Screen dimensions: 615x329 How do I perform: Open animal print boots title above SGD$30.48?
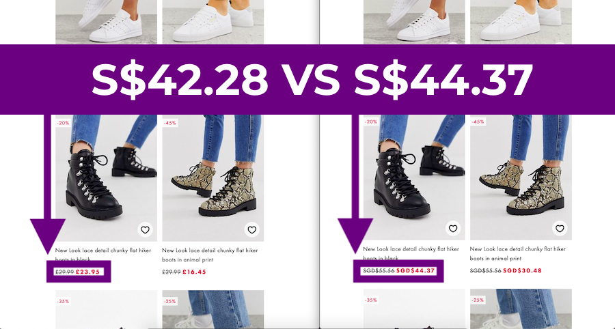pyautogui.click(x=518, y=253)
